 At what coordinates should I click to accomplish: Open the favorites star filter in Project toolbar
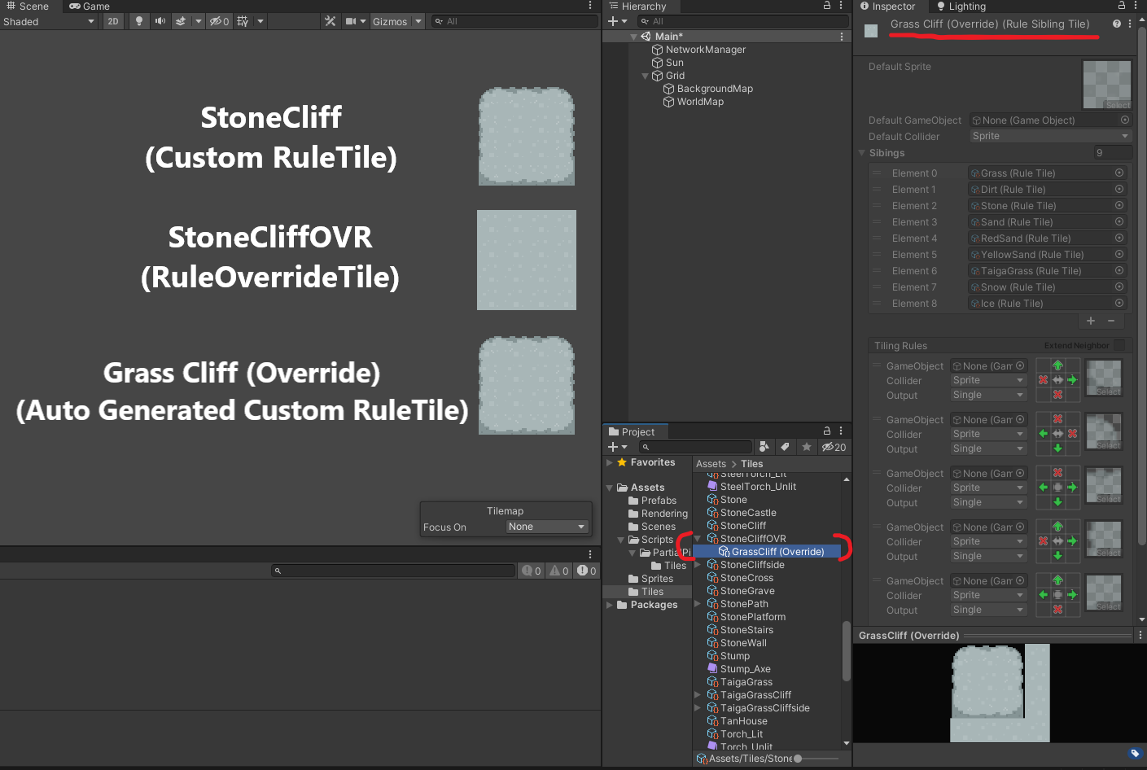(805, 447)
